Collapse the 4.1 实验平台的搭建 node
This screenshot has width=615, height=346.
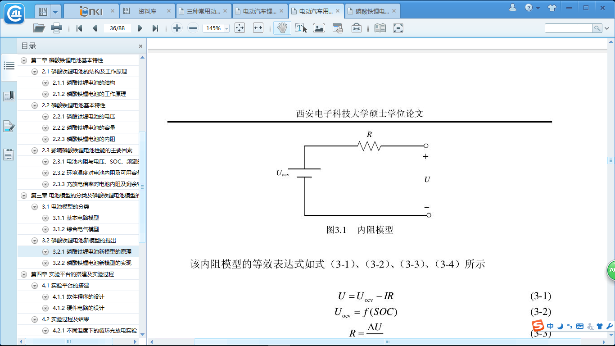[x=35, y=286]
